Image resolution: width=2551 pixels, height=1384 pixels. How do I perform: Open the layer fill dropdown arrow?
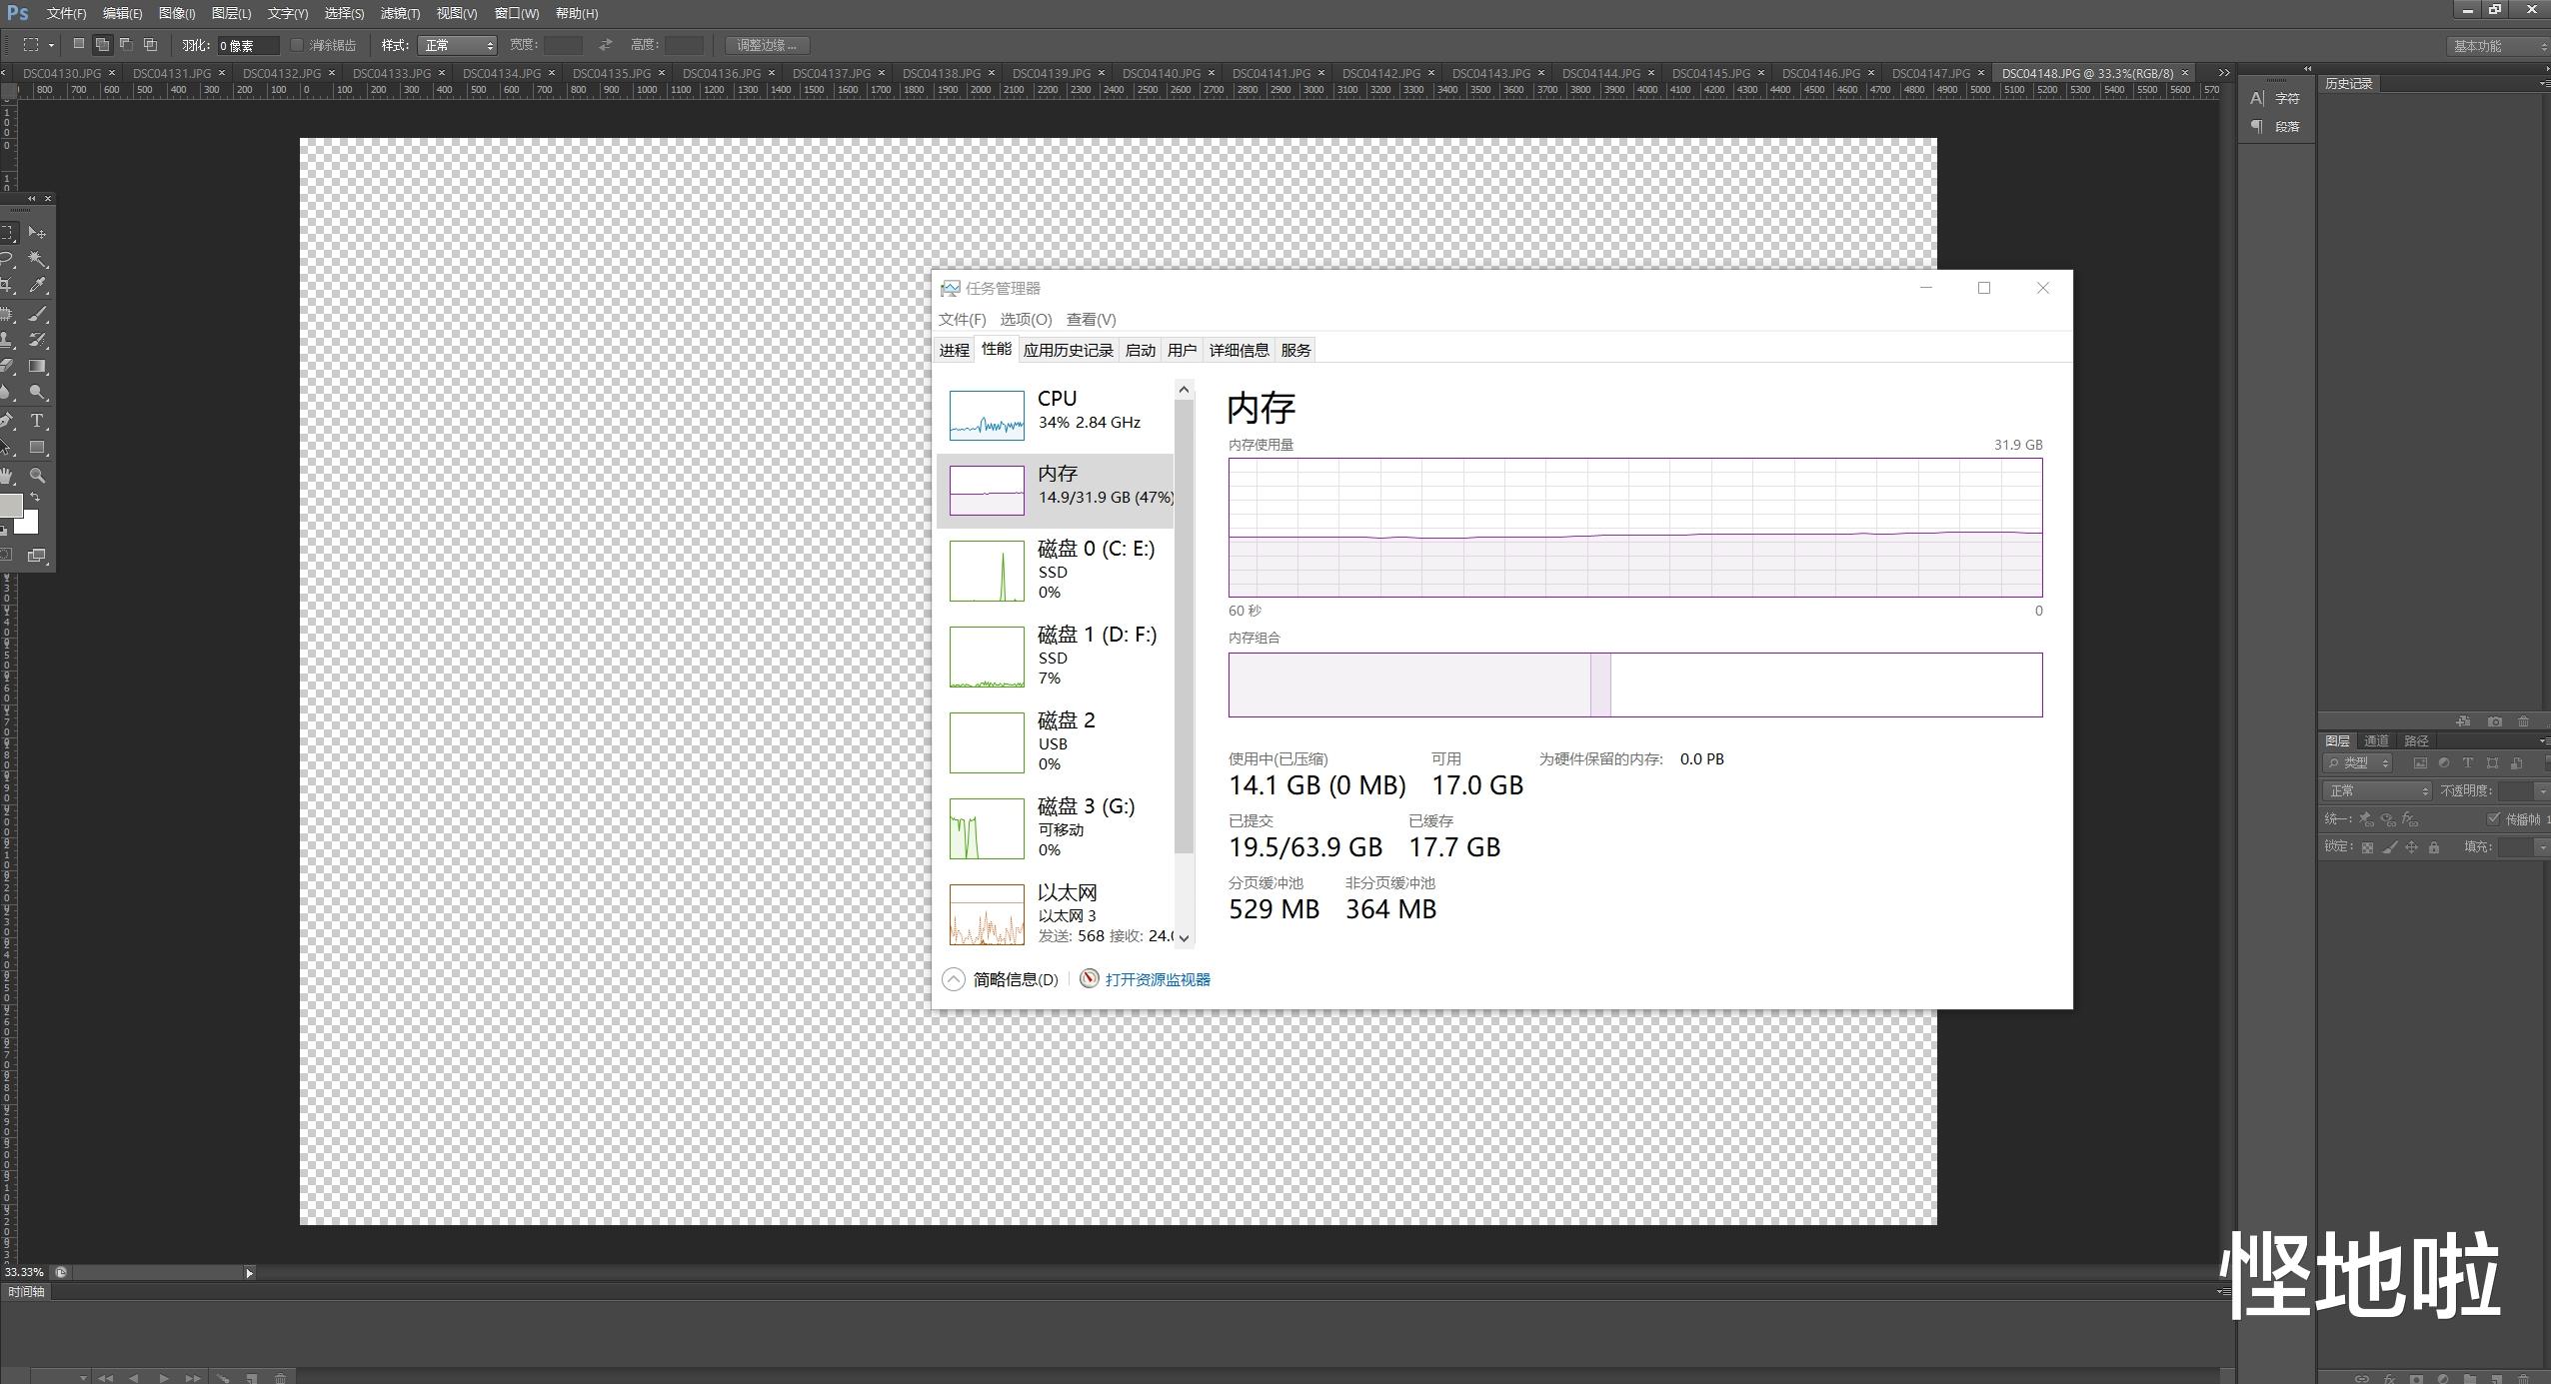(x=2542, y=847)
